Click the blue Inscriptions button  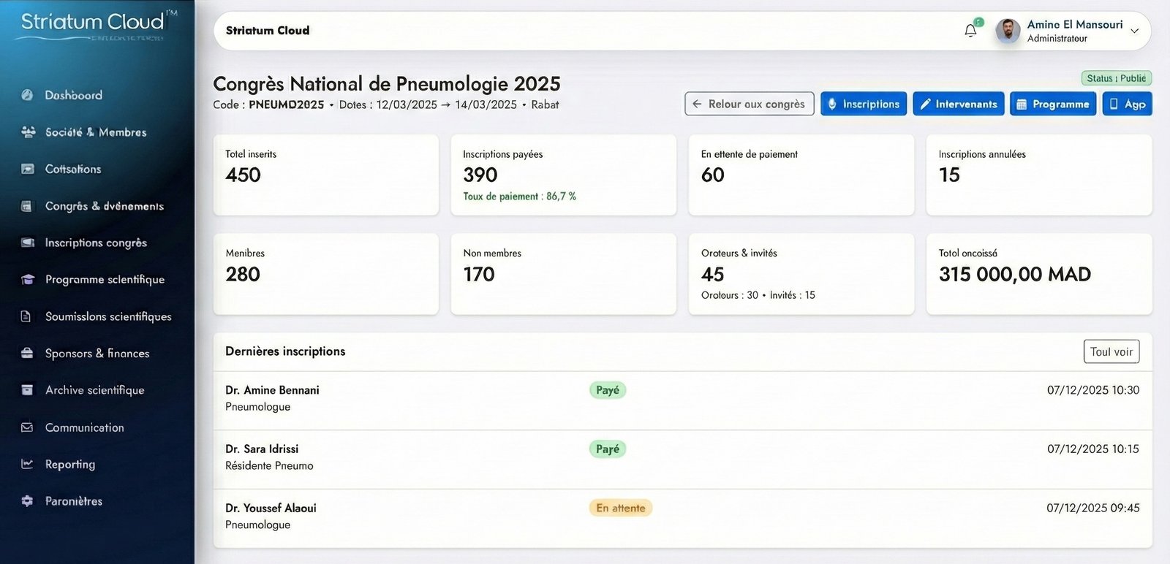coord(863,104)
